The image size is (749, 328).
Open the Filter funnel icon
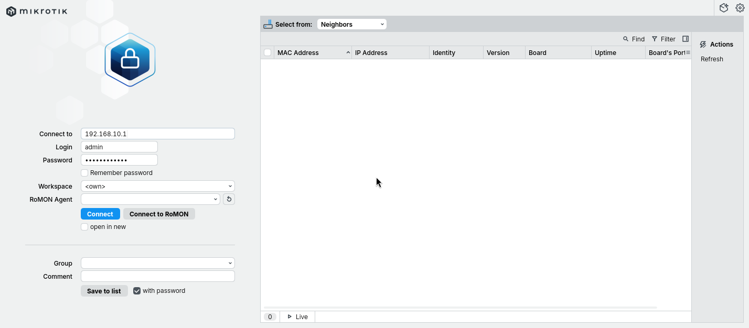(655, 39)
